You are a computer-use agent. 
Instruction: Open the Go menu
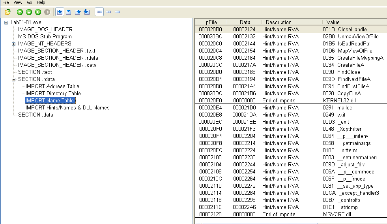[30, 2]
